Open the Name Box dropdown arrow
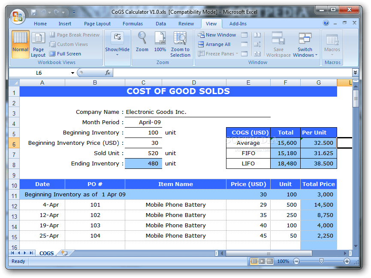Image resolution: width=371 pixels, height=278 pixels. 72,73
